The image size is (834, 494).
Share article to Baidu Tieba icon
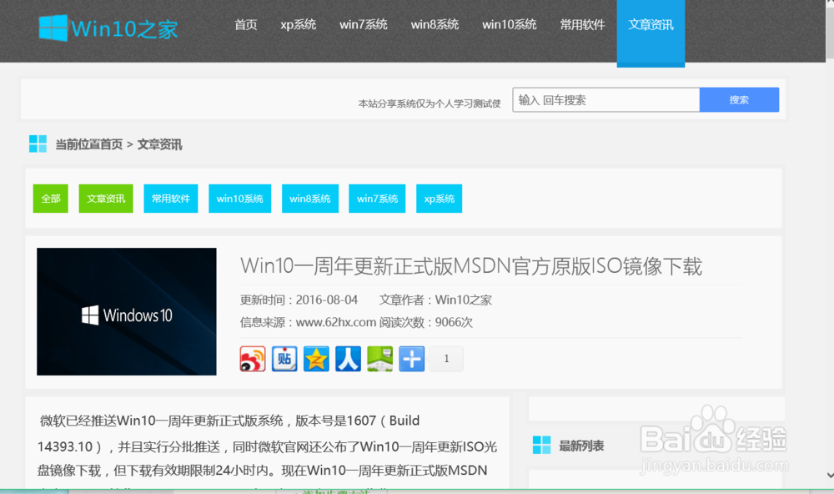coord(284,359)
